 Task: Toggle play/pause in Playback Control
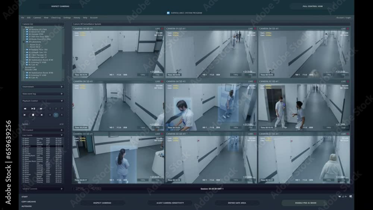[x=33, y=109]
